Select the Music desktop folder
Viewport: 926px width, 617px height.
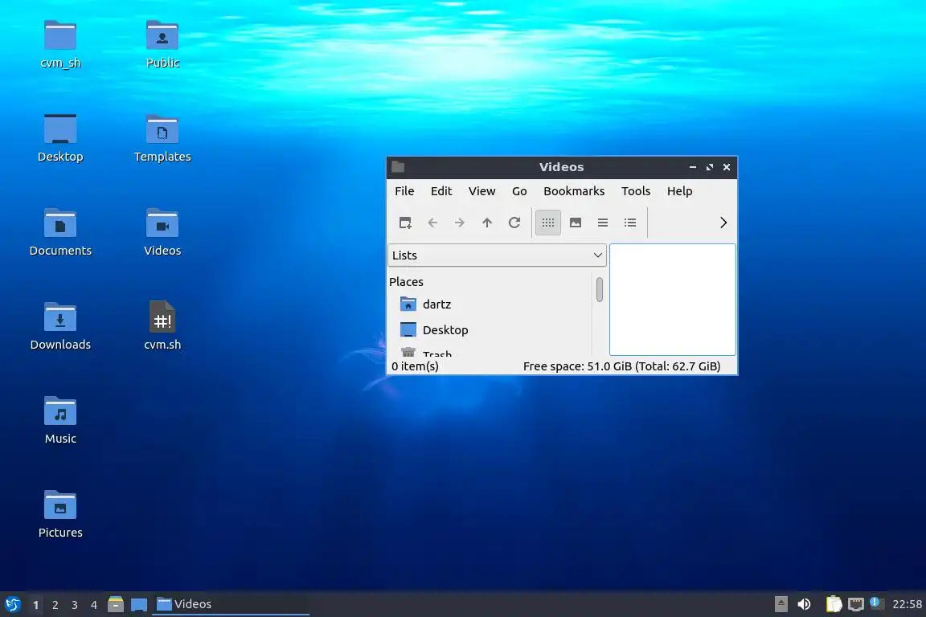point(60,420)
